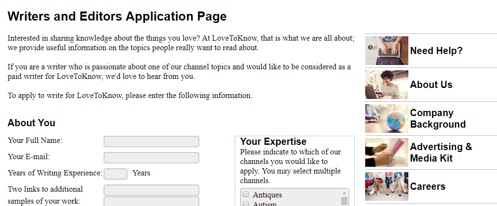Click the Your Full Name label
Image resolution: width=497 pixels, height=206 pixels.
[35, 141]
